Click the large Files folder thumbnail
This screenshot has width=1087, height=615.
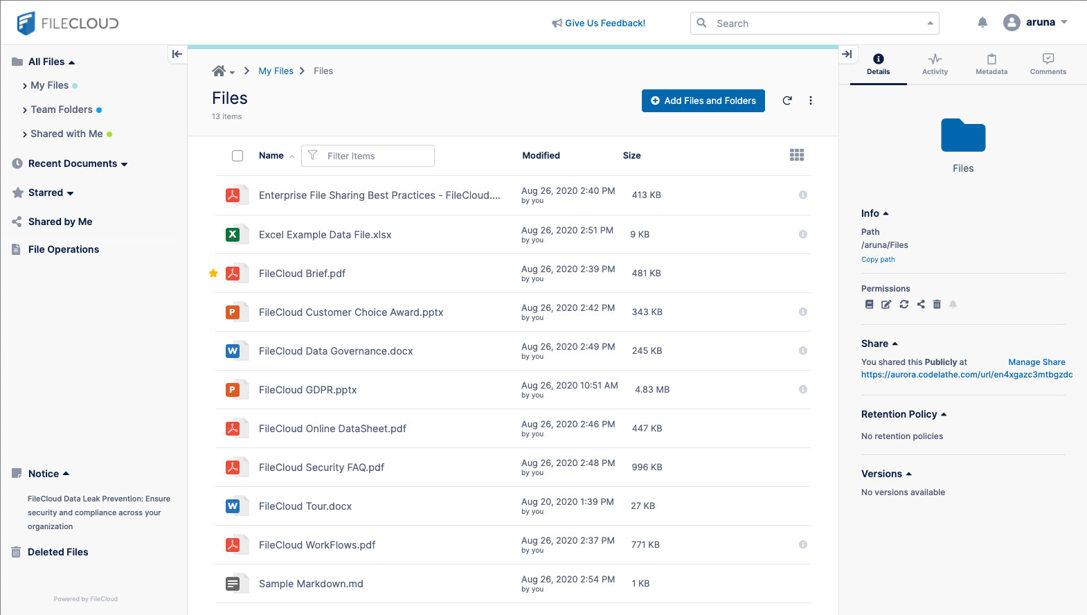point(963,135)
